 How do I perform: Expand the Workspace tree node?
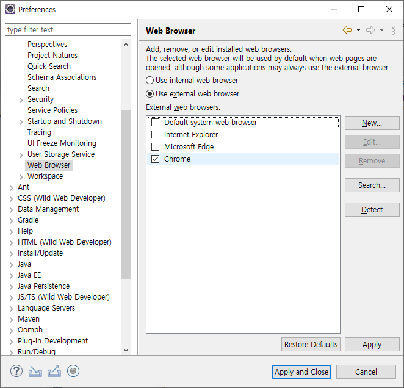[x=21, y=177]
